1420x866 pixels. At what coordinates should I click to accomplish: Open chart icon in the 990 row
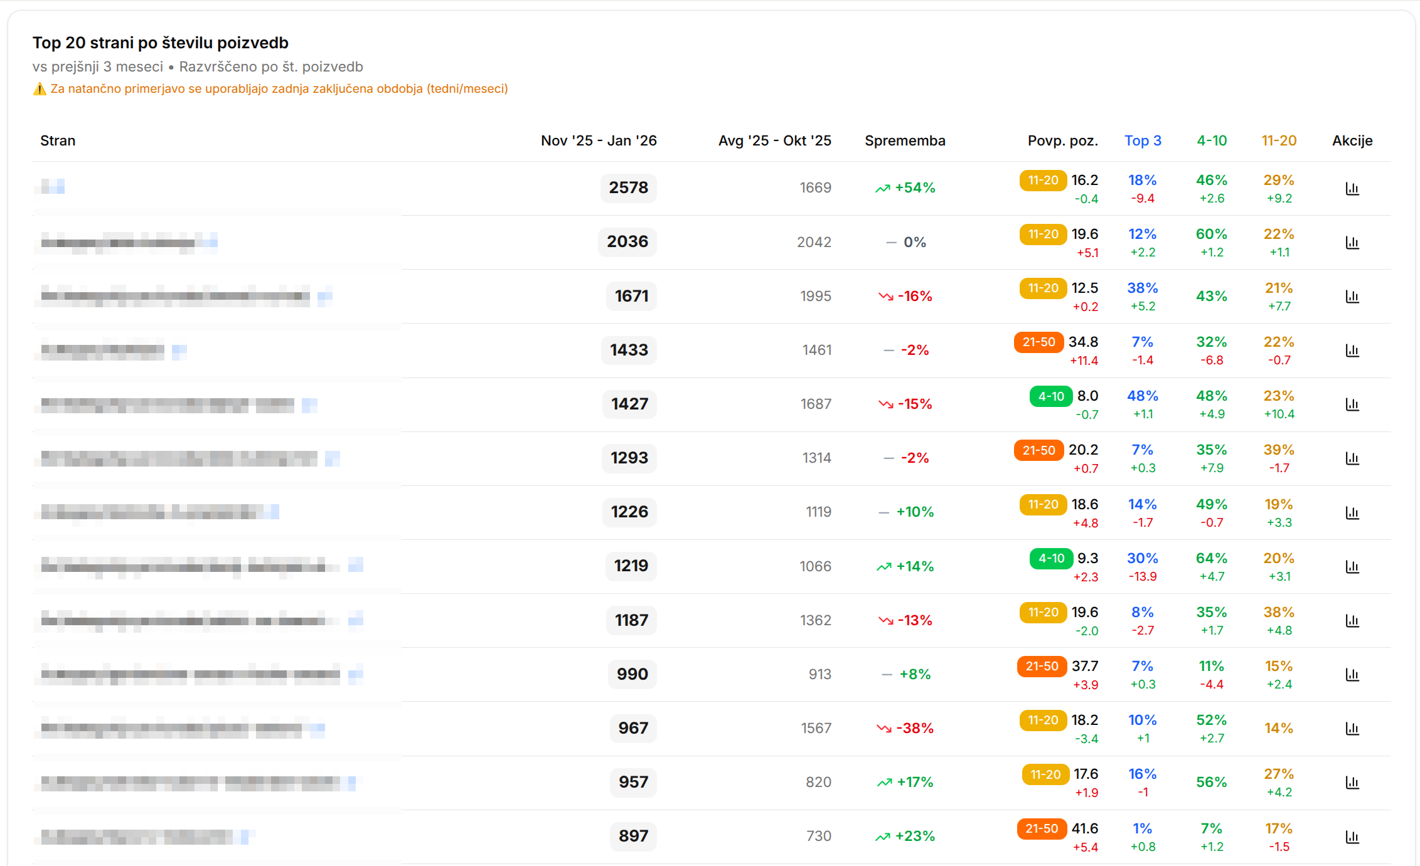(1352, 674)
